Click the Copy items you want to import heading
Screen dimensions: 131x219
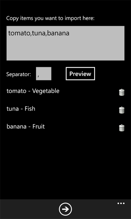click(x=50, y=18)
